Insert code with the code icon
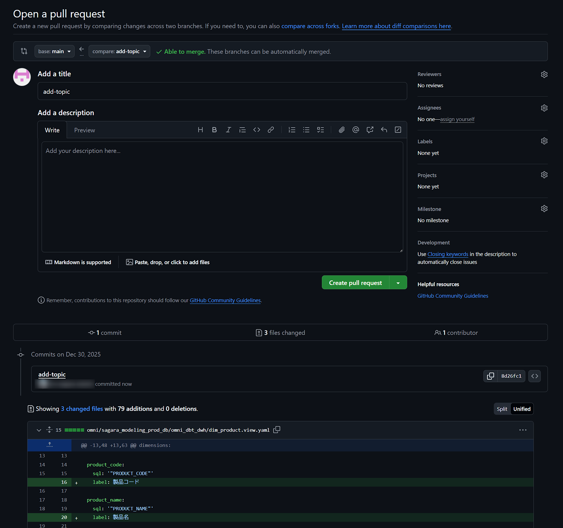563x528 pixels. click(256, 130)
